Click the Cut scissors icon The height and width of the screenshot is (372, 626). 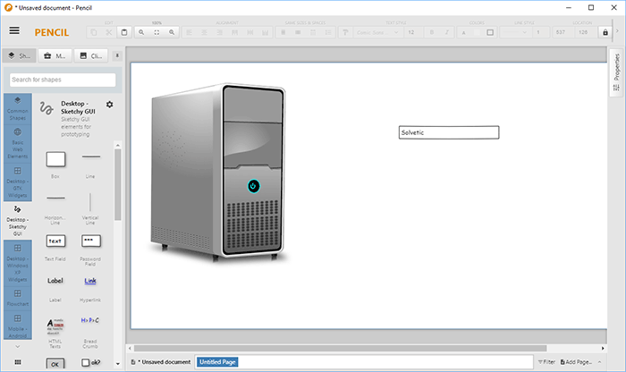click(x=109, y=32)
